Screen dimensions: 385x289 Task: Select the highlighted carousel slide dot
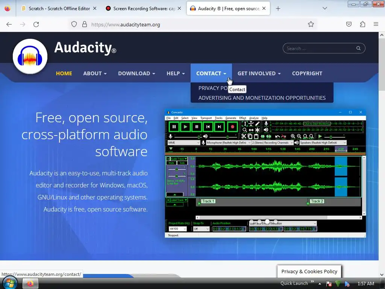point(267,221)
